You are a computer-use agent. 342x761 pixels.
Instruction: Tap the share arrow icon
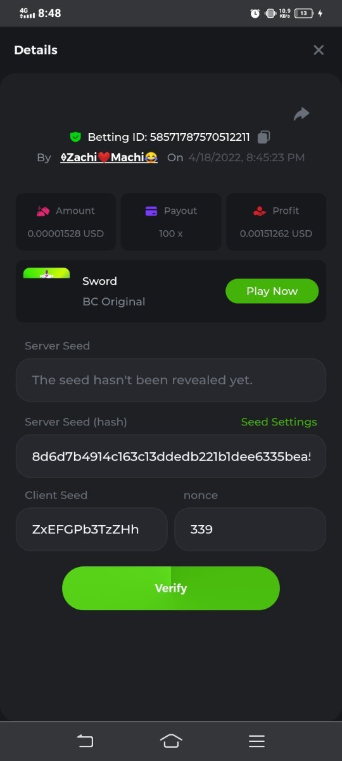(x=301, y=114)
